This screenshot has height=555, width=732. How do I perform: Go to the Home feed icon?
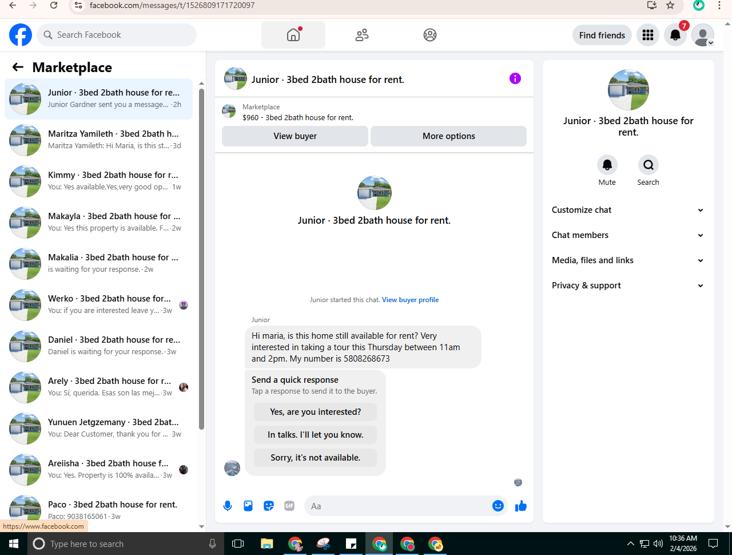point(293,35)
